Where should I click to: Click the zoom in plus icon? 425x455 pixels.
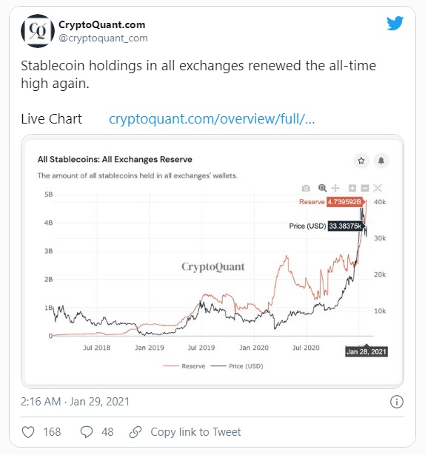(352, 188)
